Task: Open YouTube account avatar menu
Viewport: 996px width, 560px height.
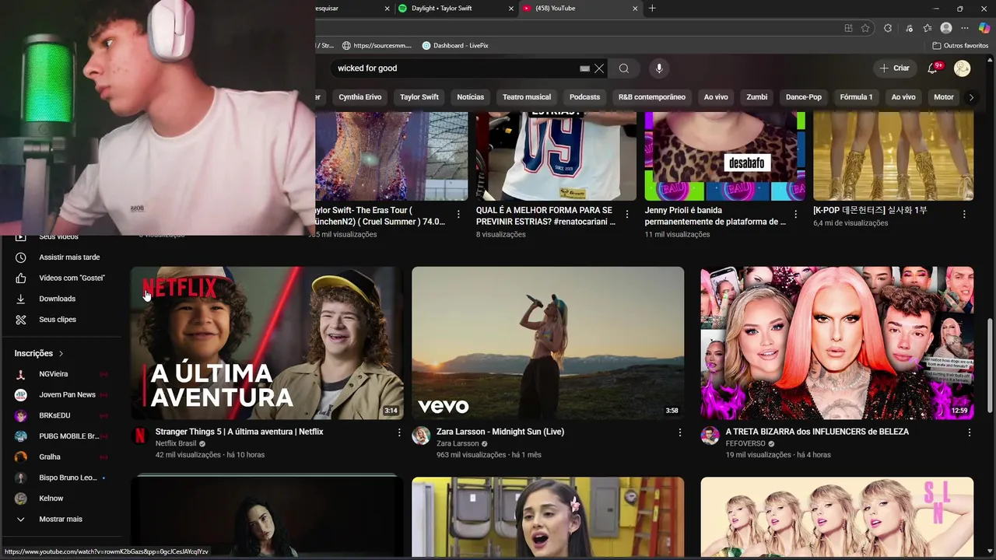Action: 963,68
